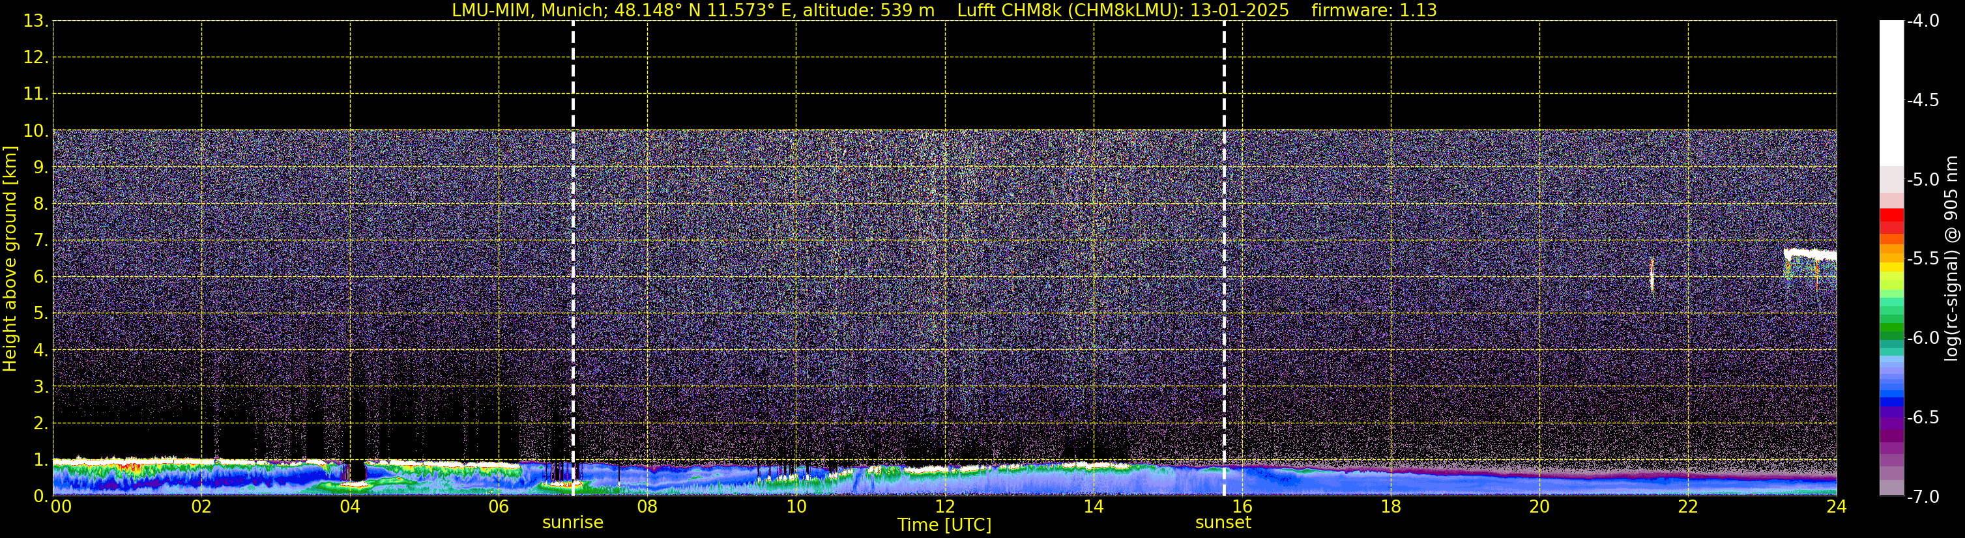Click the white cloud layer near 6.5 km
Image resolution: width=1965 pixels, height=538 pixels.
[1810, 255]
